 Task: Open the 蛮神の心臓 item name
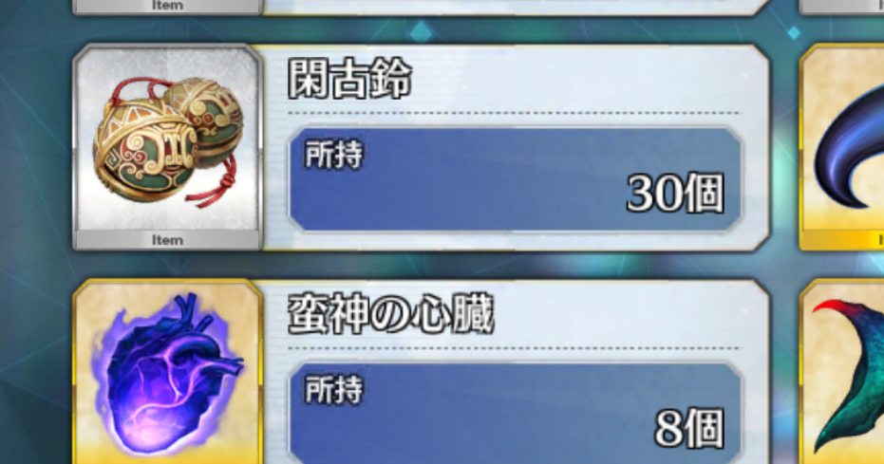pyautogui.click(x=390, y=314)
